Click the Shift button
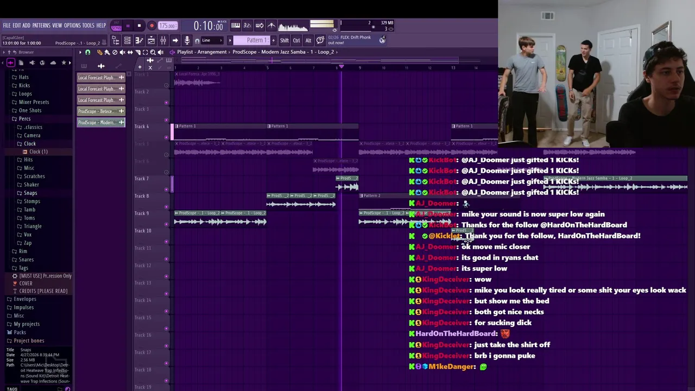This screenshot has height=391, width=695. point(284,40)
